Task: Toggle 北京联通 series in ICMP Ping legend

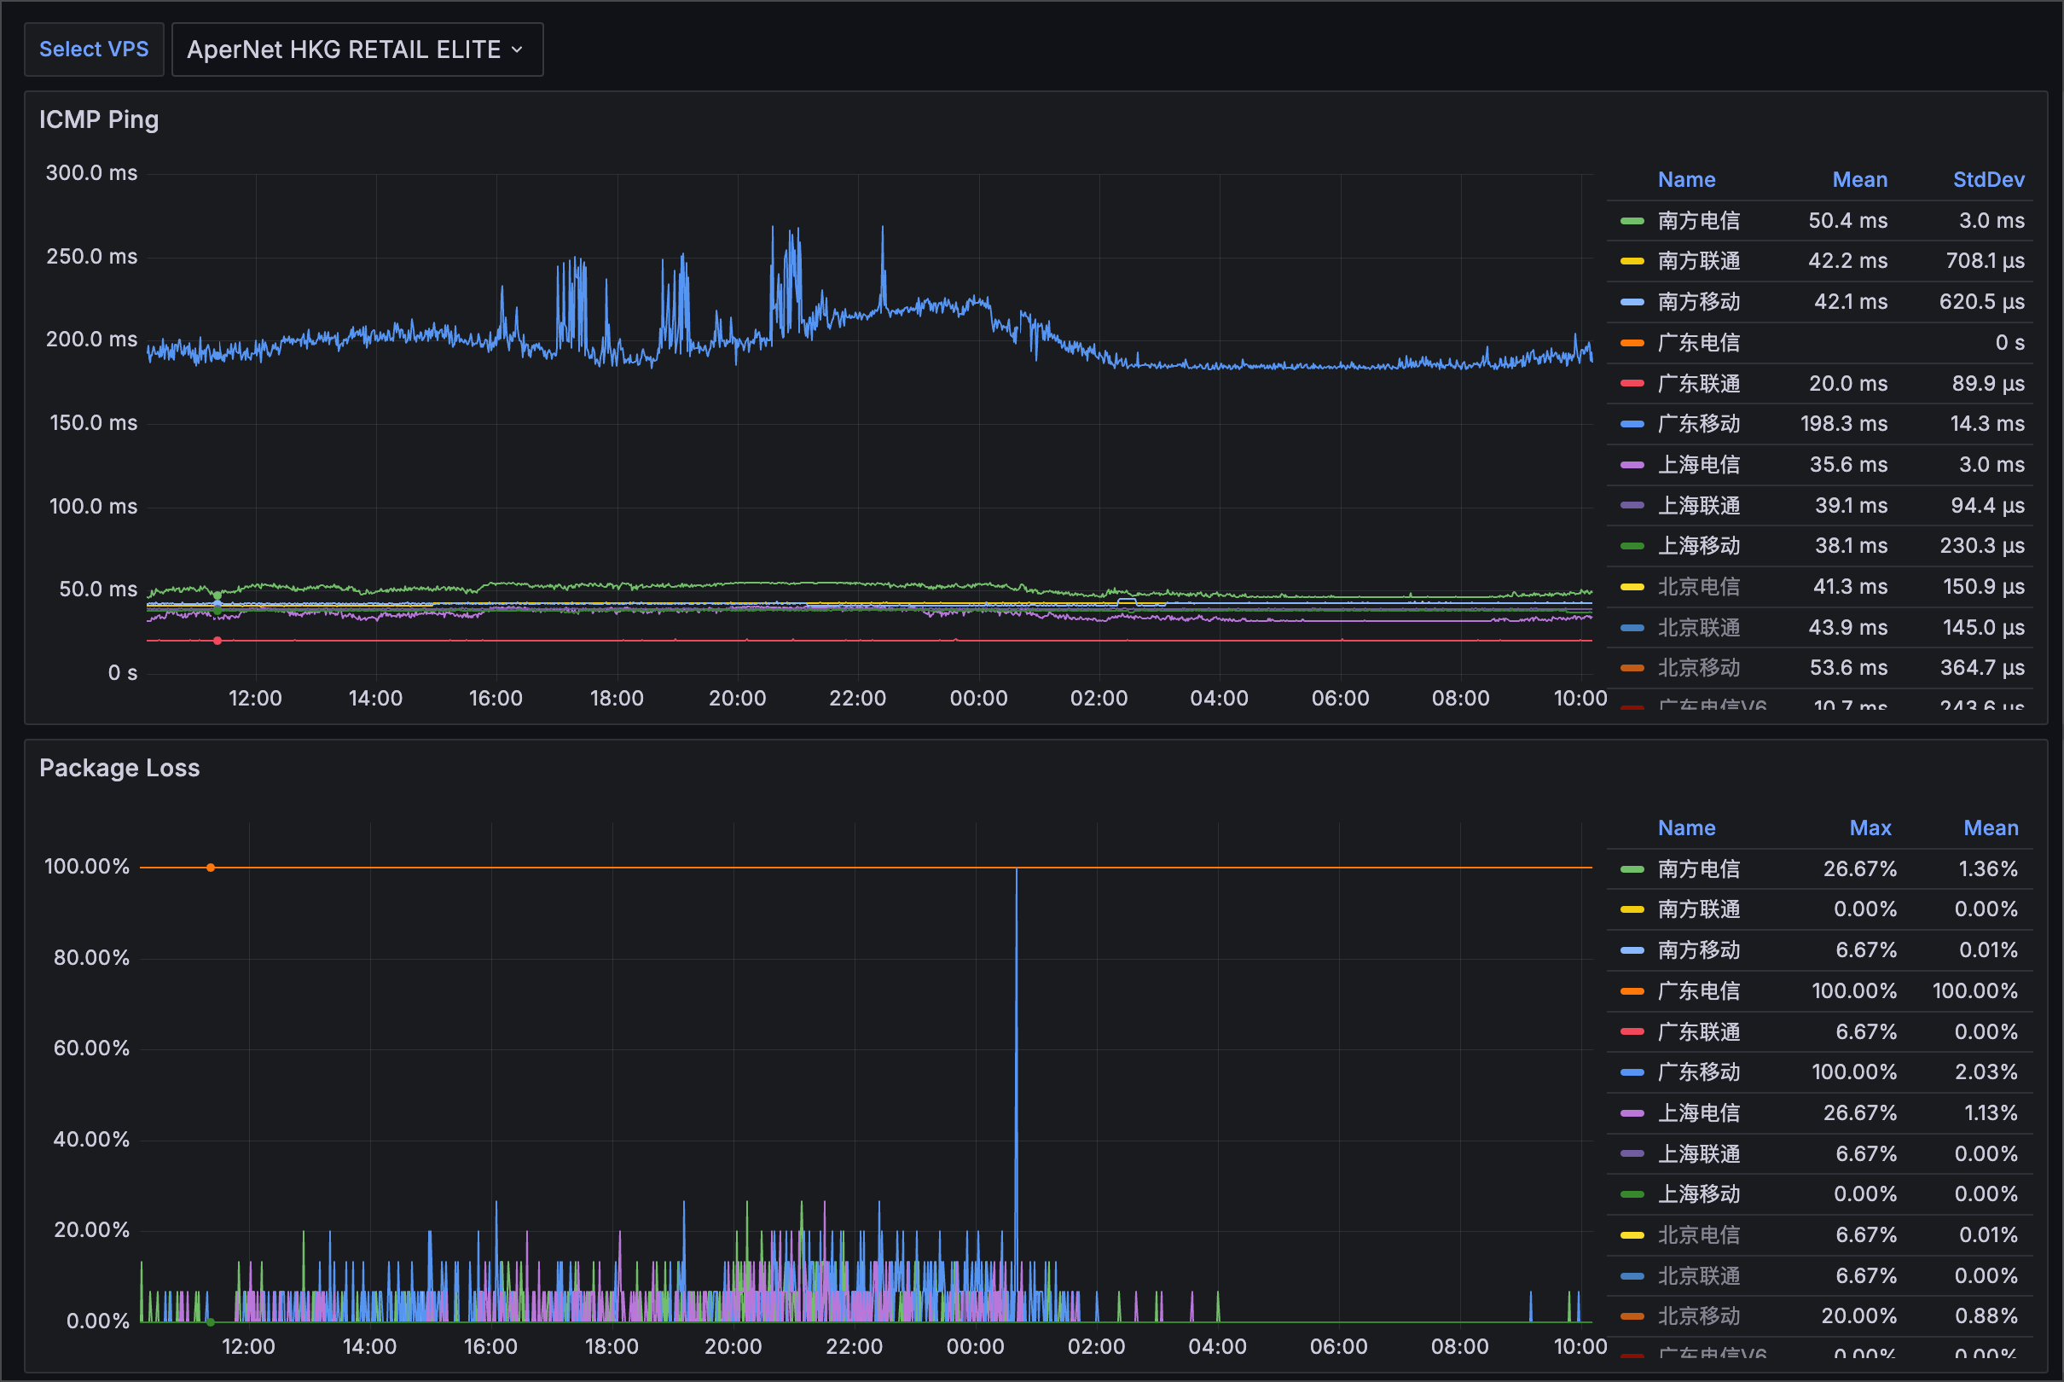Action: point(1698,628)
